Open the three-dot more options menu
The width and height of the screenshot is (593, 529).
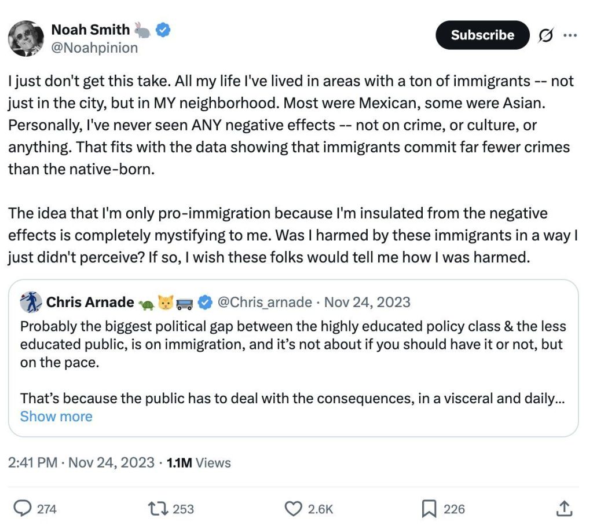tap(570, 35)
